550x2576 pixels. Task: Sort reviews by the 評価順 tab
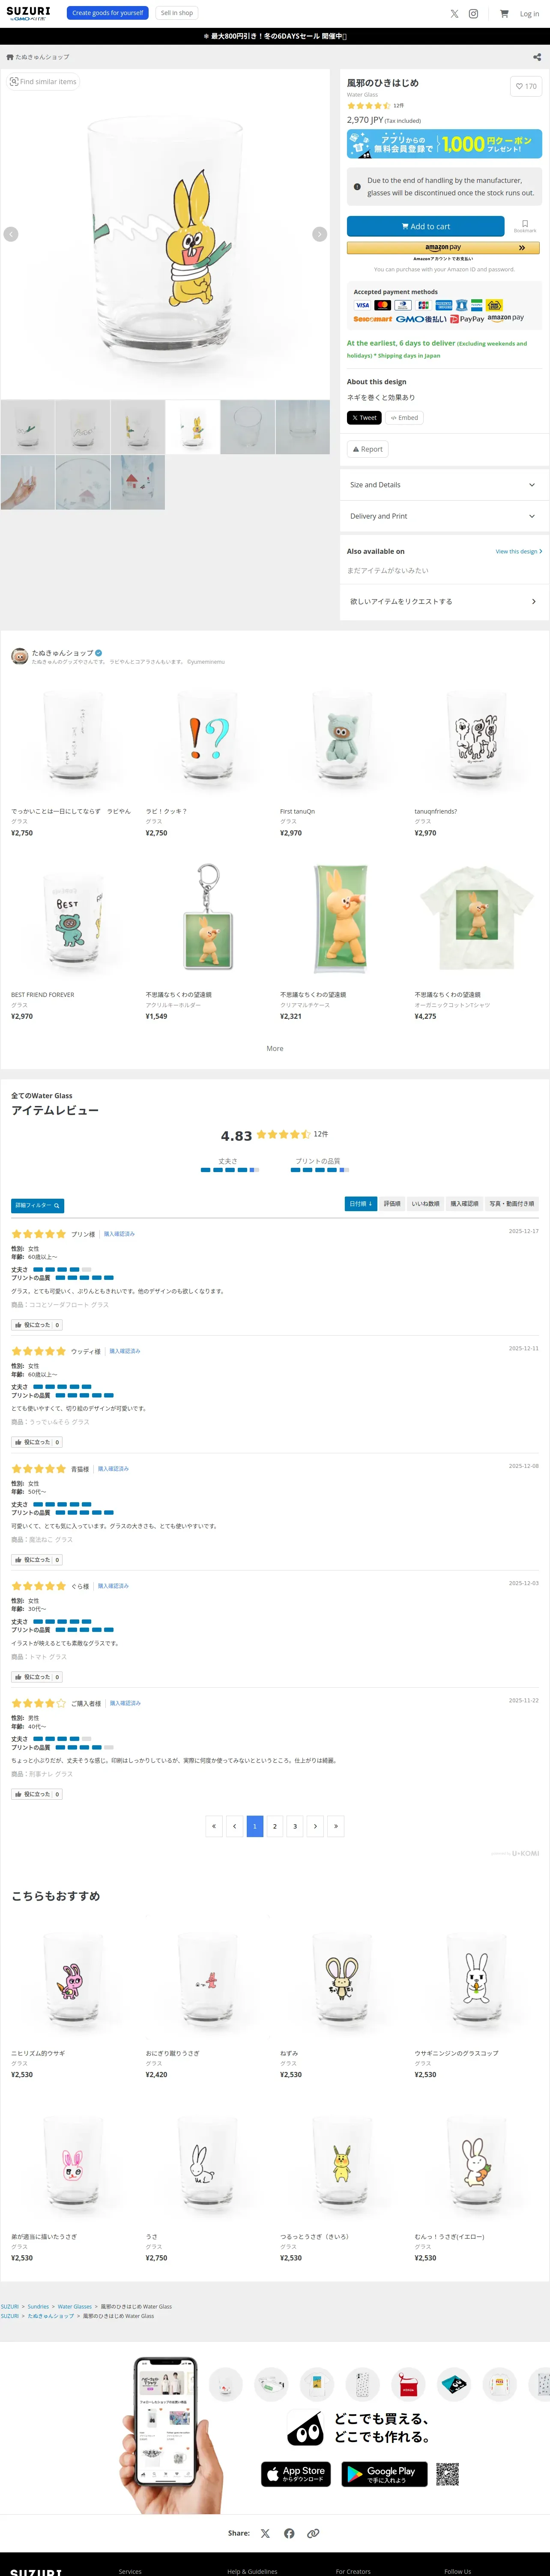(x=392, y=1204)
